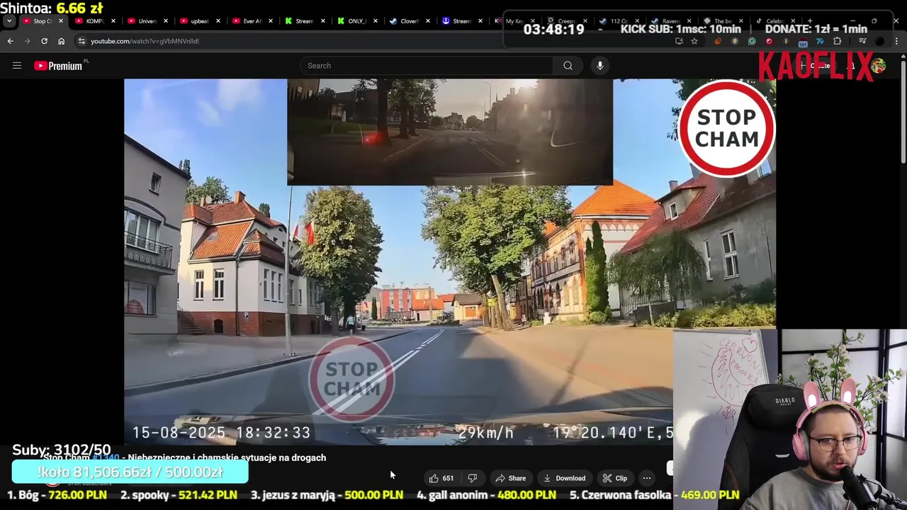Open the media control playlist icon

[x=862, y=41]
